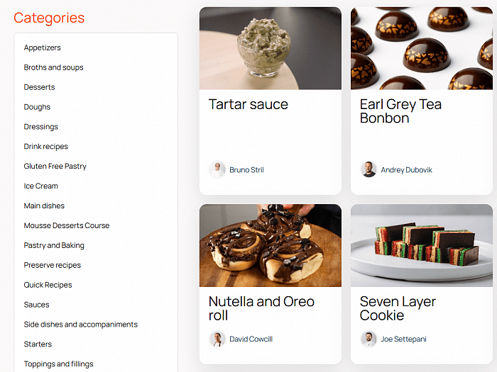Open the Mousse Desserts Course category
This screenshot has width=497, height=372.
pyautogui.click(x=67, y=225)
